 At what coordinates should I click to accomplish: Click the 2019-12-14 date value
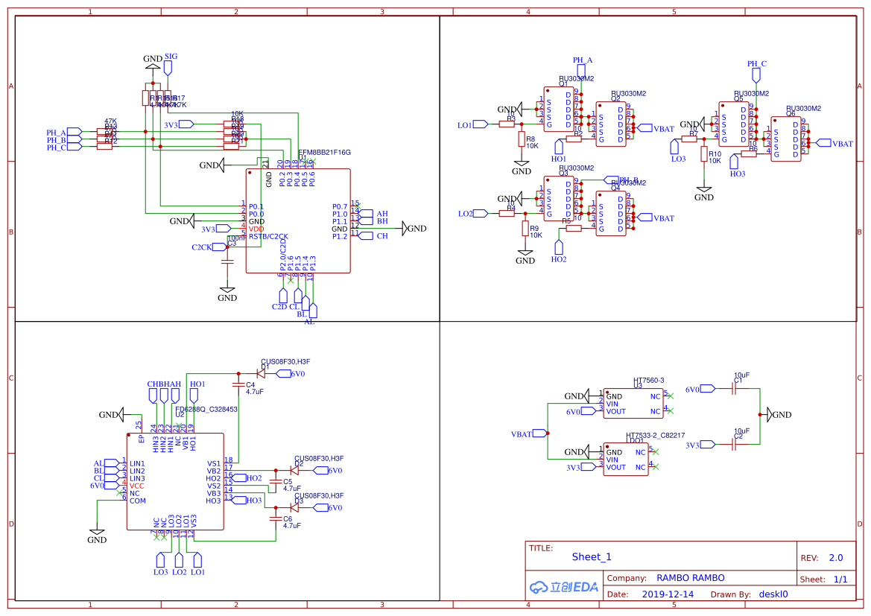pyautogui.click(x=668, y=594)
